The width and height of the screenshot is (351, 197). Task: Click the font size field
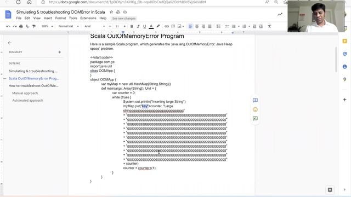[117, 26]
